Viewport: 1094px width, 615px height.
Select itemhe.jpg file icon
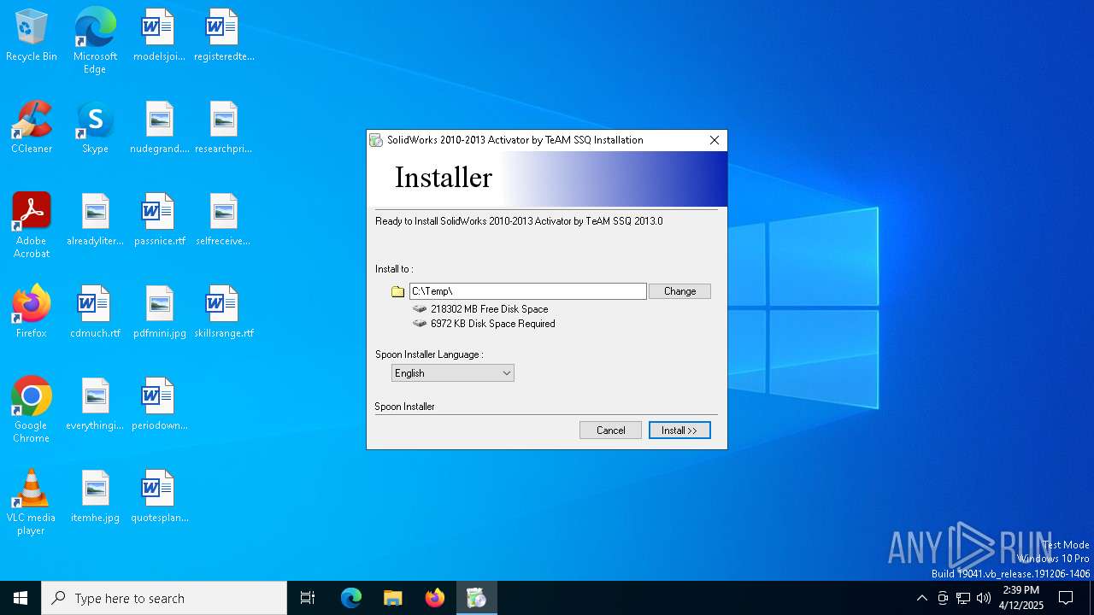(95, 496)
